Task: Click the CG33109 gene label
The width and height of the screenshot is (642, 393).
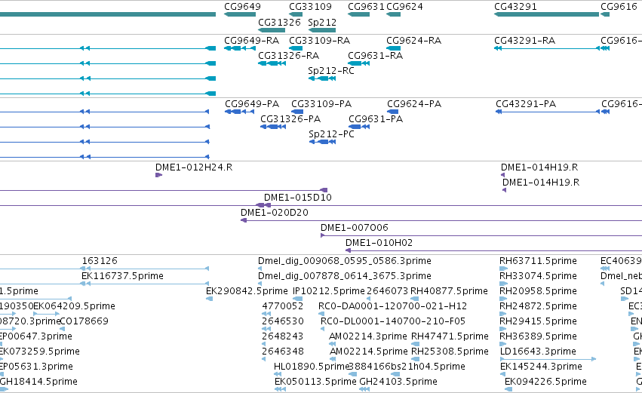Action: coord(310,7)
